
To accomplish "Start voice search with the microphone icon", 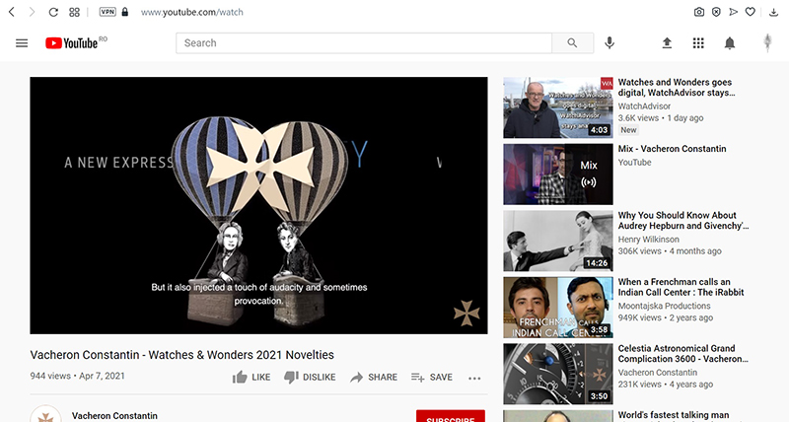I will (x=610, y=43).
